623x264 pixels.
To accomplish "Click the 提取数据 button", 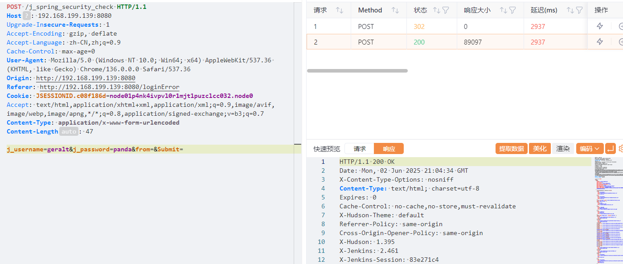I will [511, 149].
